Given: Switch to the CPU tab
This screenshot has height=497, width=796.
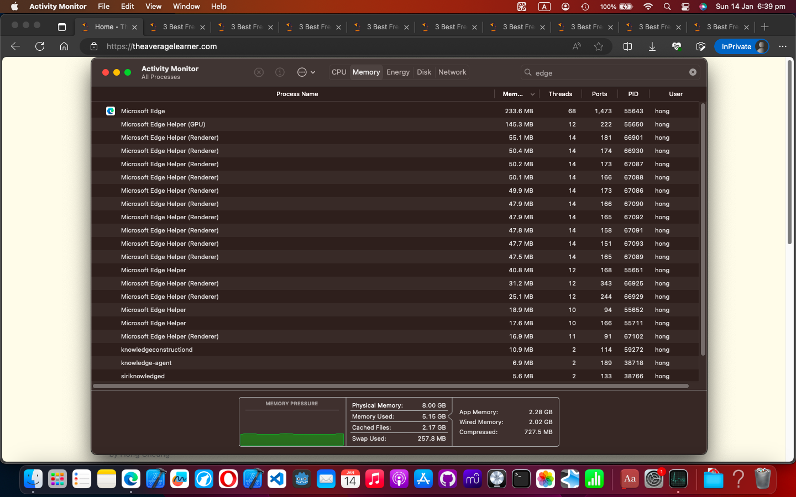Looking at the screenshot, I should click(339, 72).
